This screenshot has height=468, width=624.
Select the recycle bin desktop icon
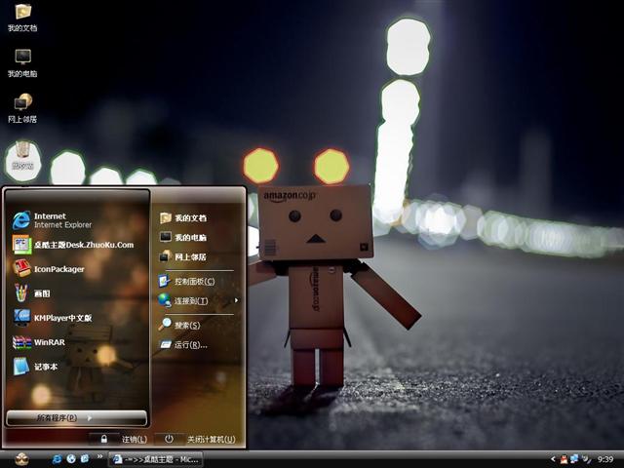coord(22,156)
